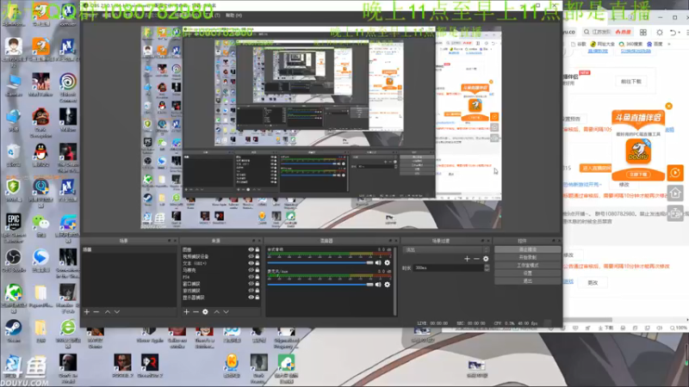Open the Recycle Bin desktop icon

coord(14,156)
